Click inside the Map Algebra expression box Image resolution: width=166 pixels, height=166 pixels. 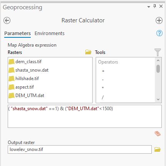click(x=85, y=116)
